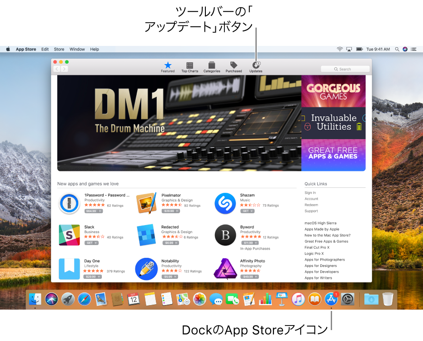Open the Apps Made by Apple link
423x341 pixels.
coord(322,229)
